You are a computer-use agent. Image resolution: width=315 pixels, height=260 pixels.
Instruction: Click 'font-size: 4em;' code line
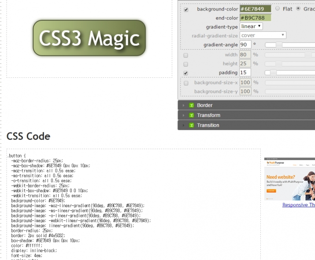coord(27,256)
